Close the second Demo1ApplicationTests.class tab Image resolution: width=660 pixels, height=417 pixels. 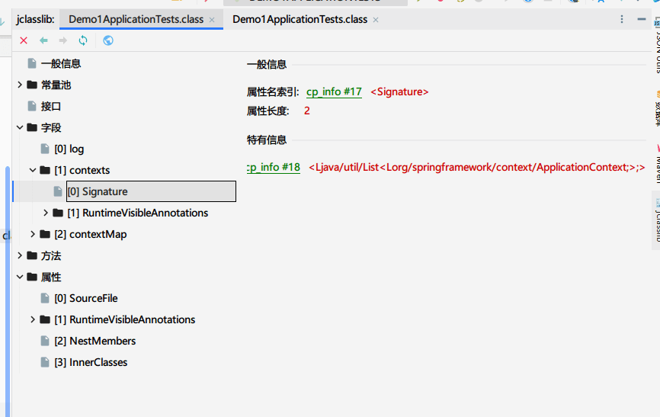tap(376, 20)
